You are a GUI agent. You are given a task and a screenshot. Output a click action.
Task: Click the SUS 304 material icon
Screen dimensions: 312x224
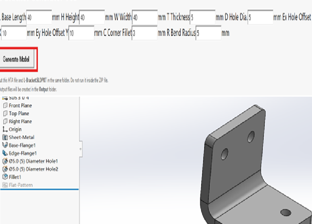tap(5, 98)
